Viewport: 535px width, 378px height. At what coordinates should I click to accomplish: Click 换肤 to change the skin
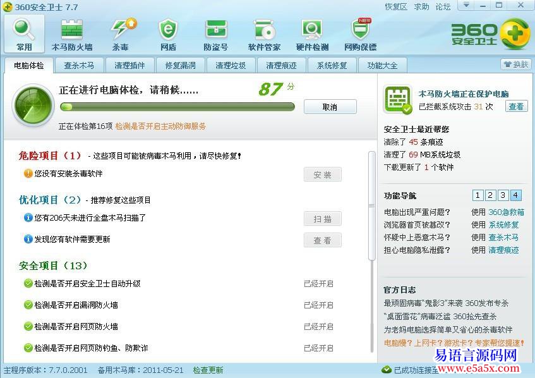[516, 64]
